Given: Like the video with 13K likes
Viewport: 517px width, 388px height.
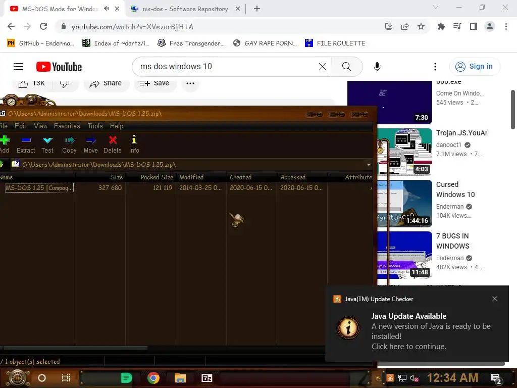Looking at the screenshot, I should [x=32, y=83].
